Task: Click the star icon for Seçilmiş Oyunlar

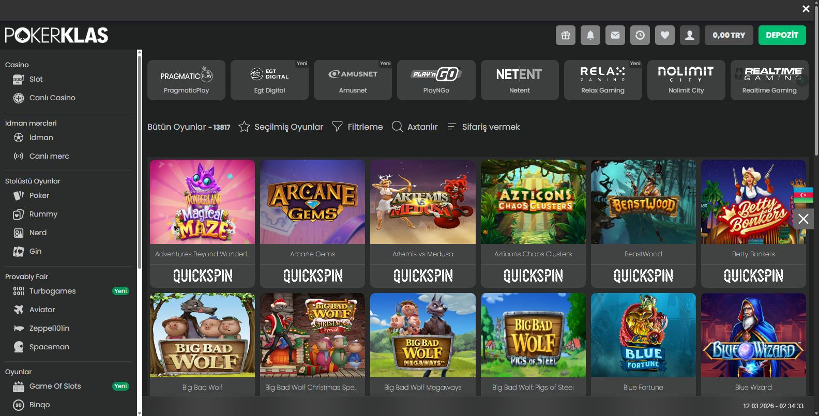Action: [244, 127]
